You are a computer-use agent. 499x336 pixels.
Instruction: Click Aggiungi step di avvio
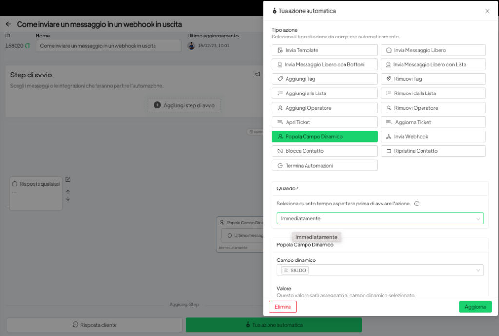coord(184,105)
